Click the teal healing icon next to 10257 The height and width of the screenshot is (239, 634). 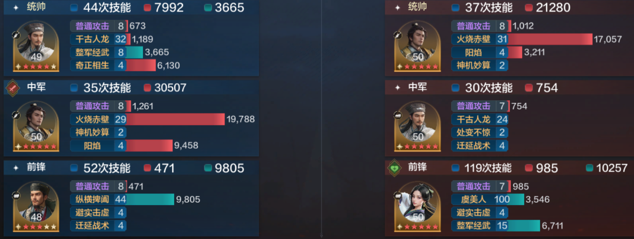589,168
